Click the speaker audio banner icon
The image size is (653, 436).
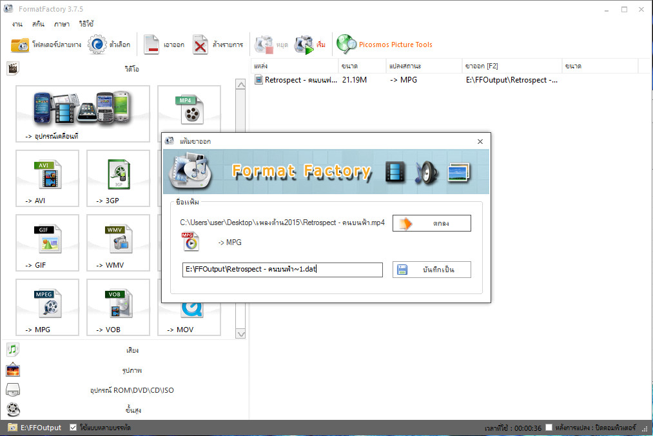tap(425, 172)
